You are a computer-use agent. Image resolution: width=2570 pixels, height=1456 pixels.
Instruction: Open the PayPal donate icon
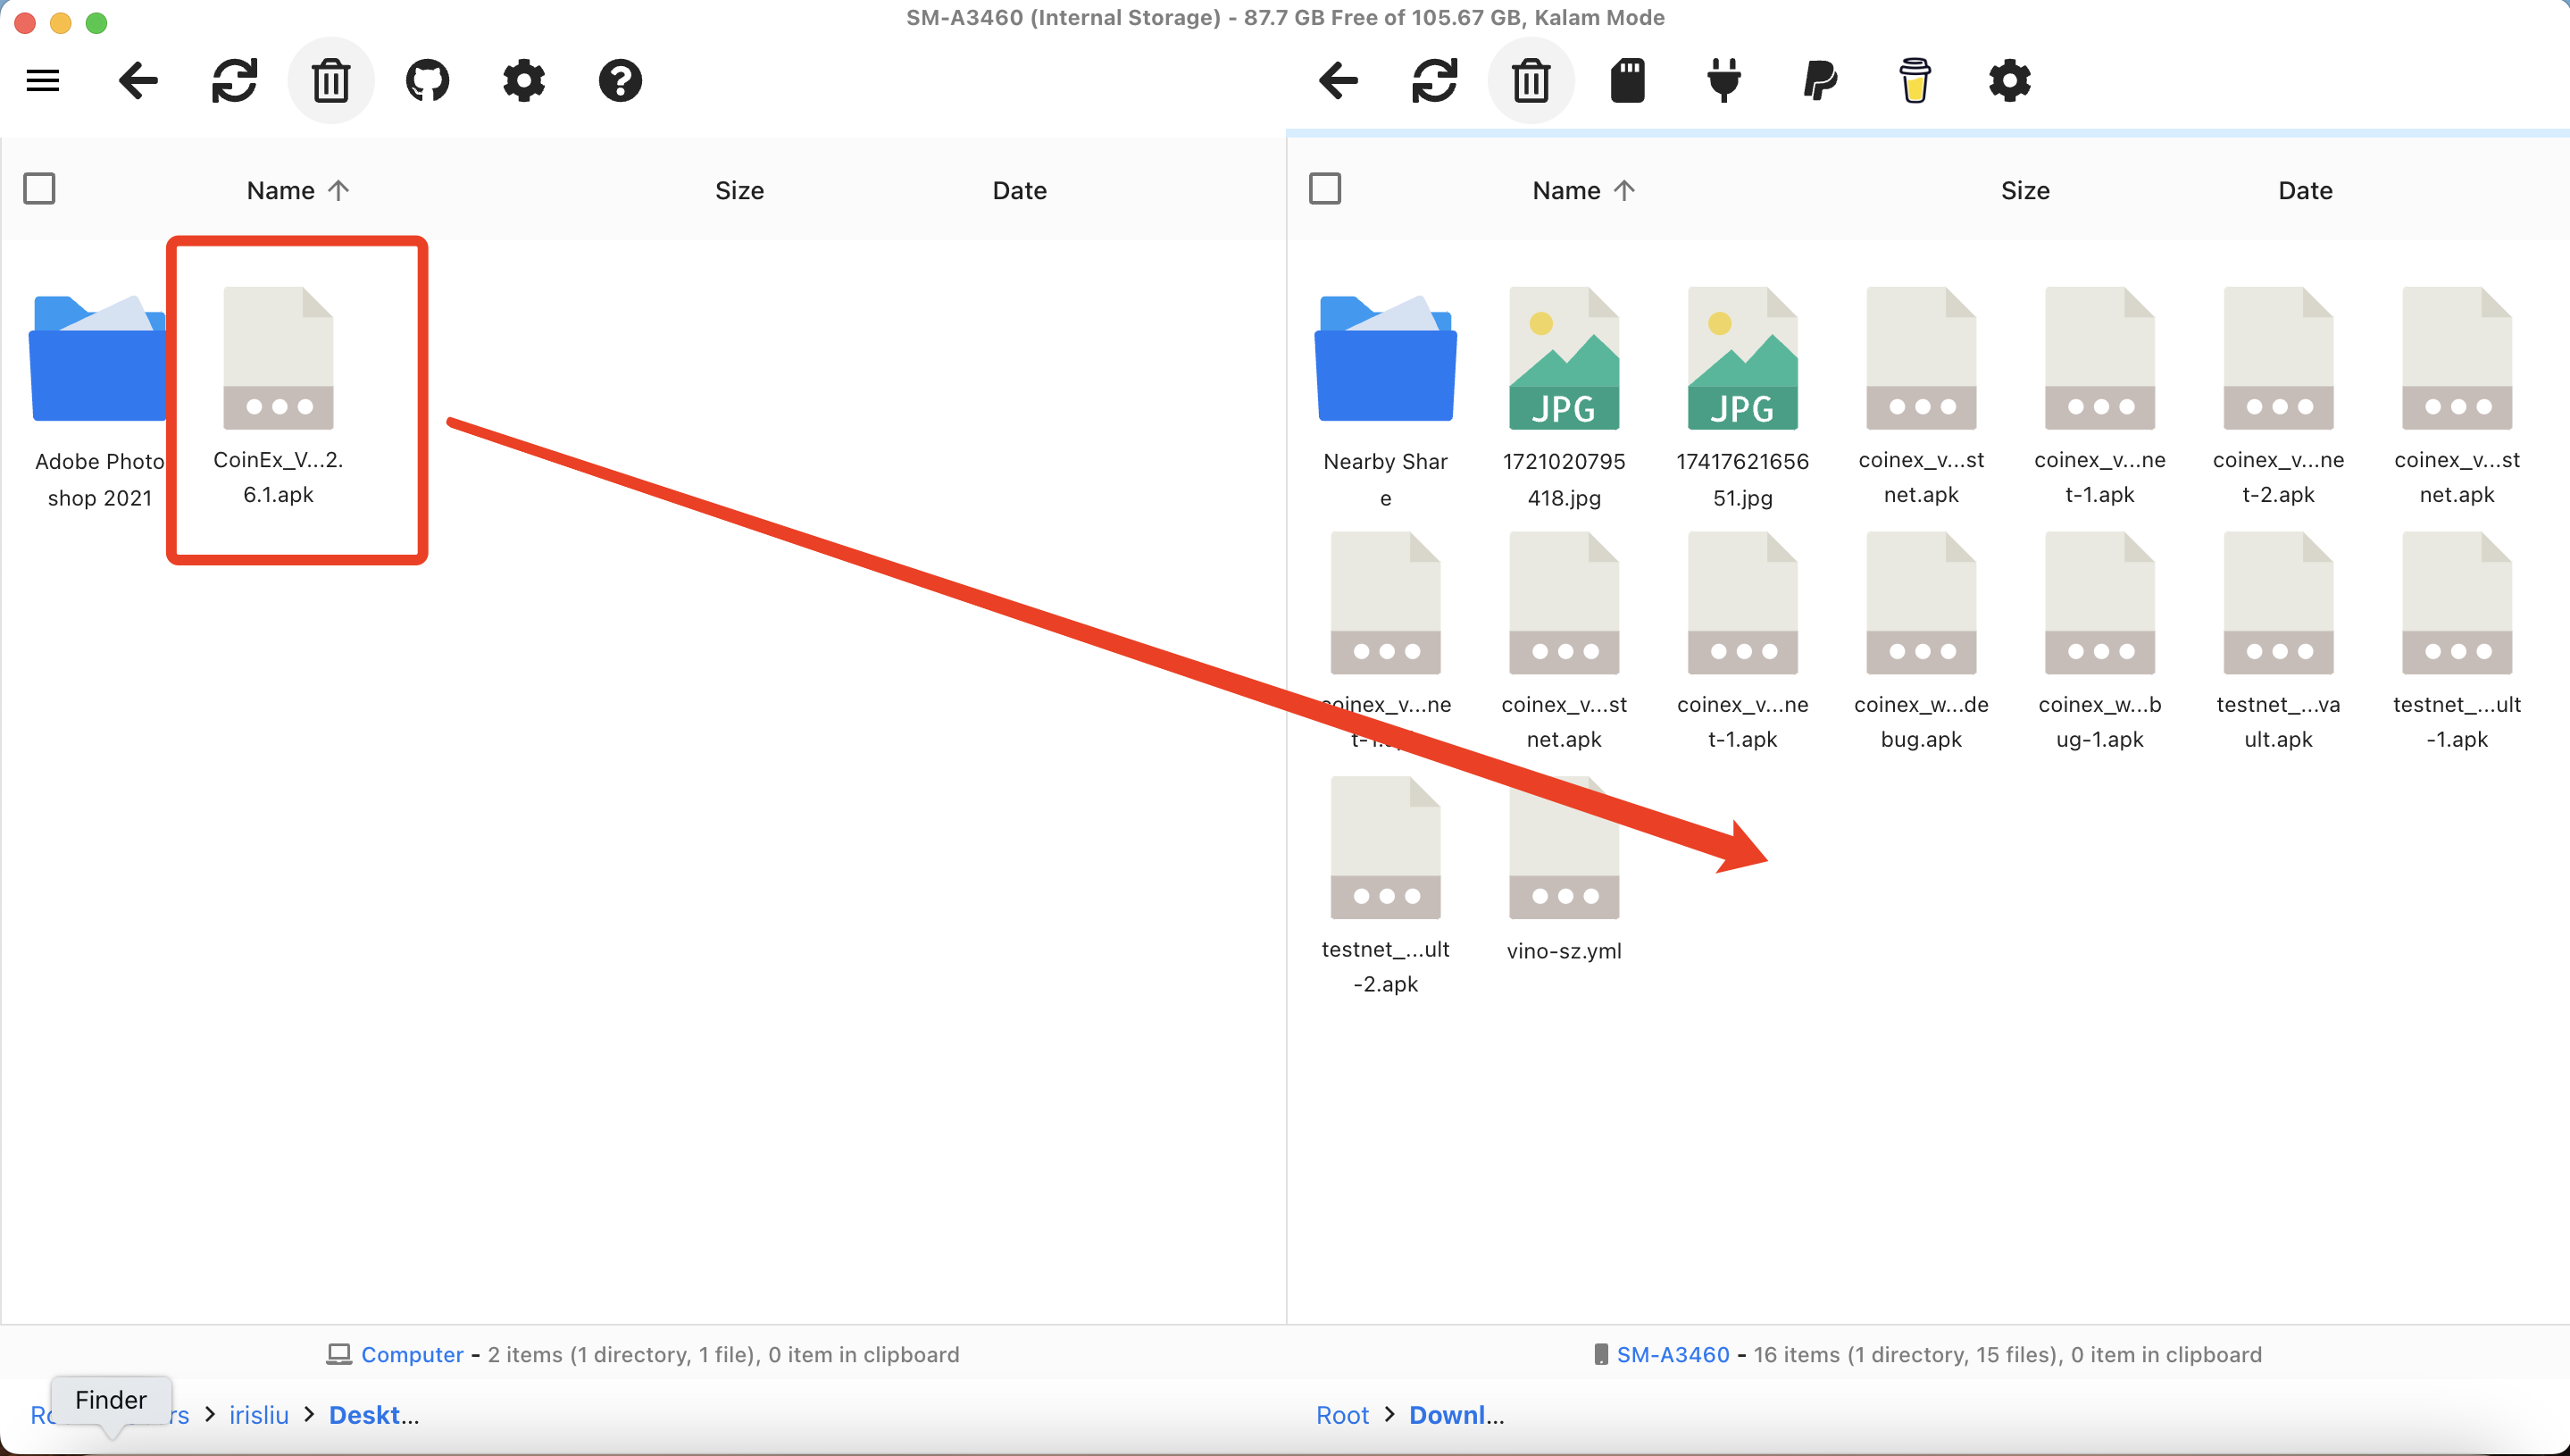click(1819, 80)
